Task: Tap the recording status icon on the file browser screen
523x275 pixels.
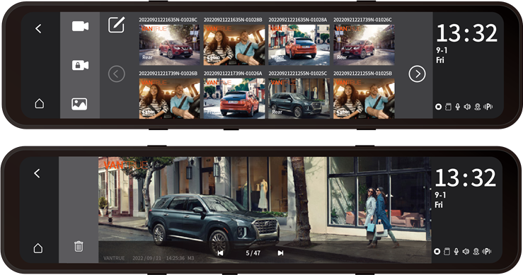Action: pos(438,107)
